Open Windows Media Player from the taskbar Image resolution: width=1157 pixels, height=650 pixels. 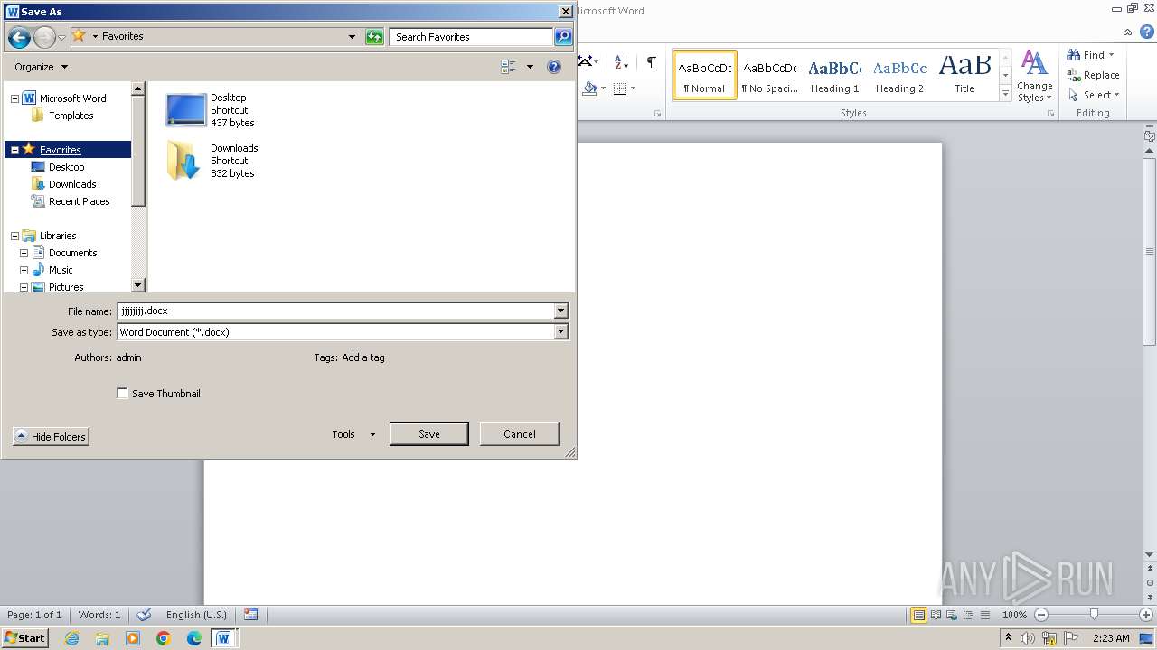tap(133, 638)
